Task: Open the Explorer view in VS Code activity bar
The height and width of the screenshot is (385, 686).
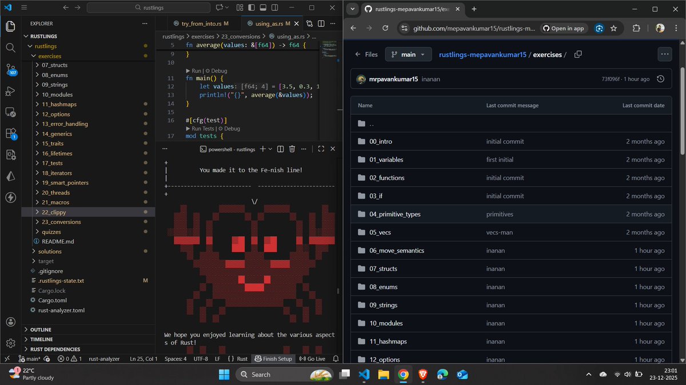Action: tap(10, 26)
